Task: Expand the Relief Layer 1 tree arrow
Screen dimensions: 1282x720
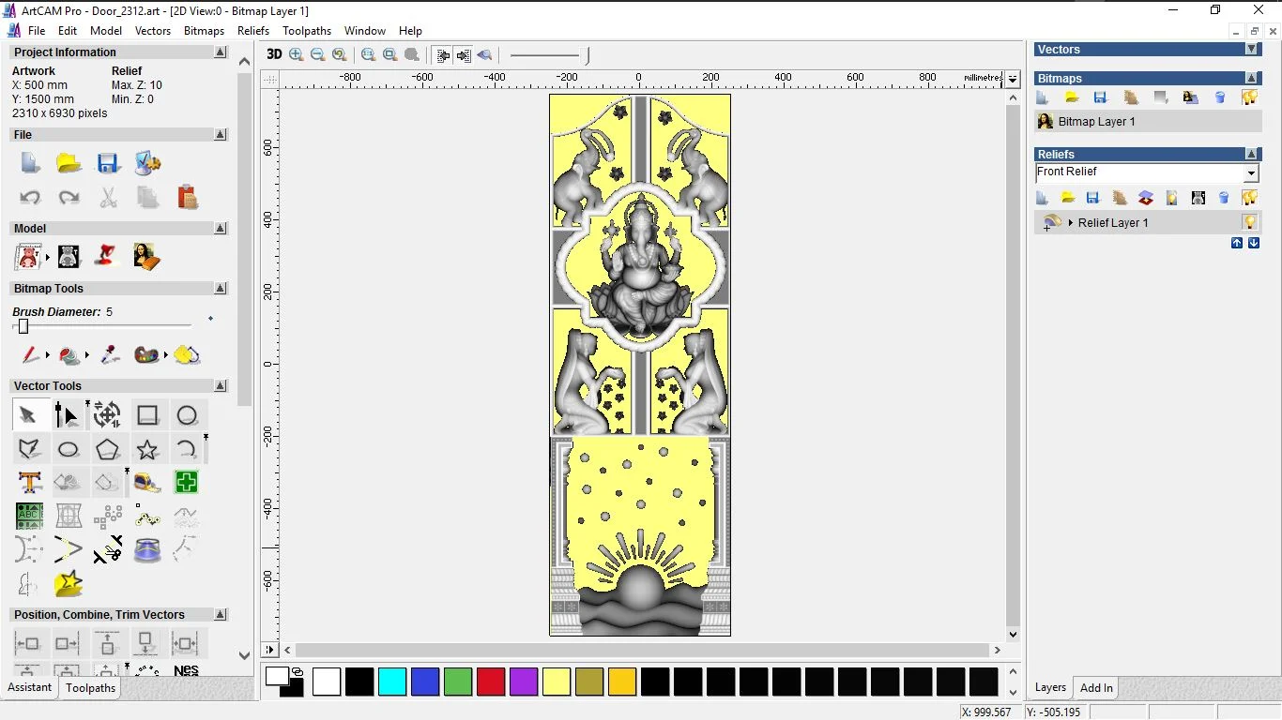Action: 1071,223
